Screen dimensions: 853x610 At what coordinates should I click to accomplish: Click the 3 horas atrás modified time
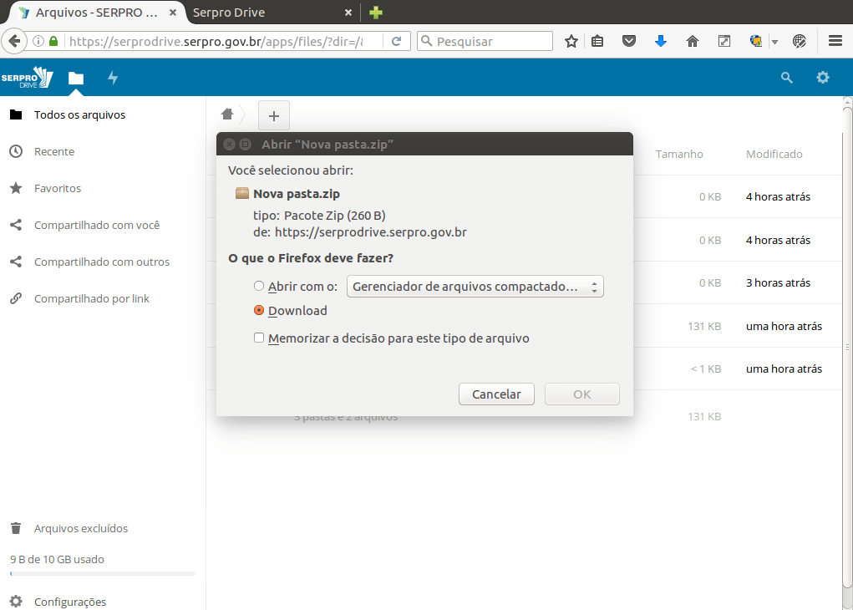pos(778,283)
